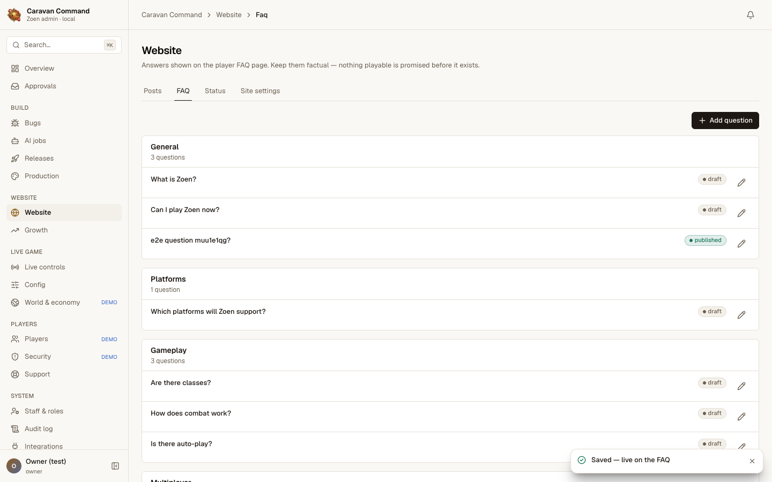Focus the Search input field

pos(64,45)
